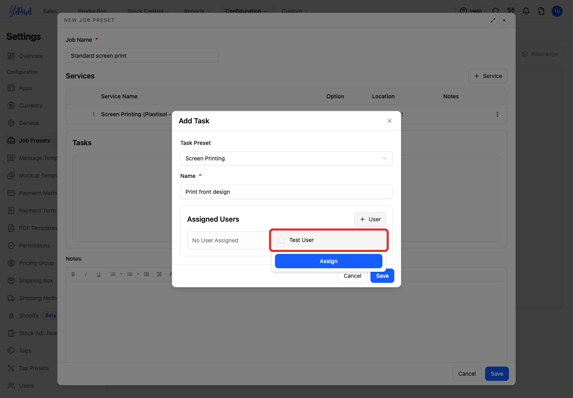Toggle bold in Notes editor

point(73,274)
